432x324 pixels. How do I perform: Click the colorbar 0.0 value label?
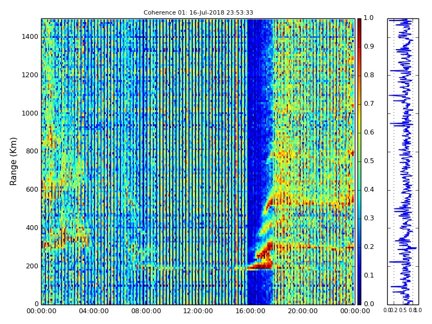[x=369, y=304]
